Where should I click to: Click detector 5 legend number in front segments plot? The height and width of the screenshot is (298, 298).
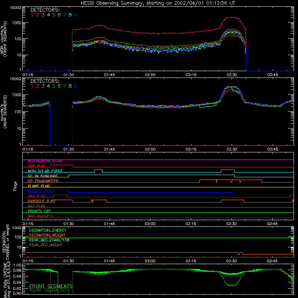pyautogui.click(x=54, y=15)
